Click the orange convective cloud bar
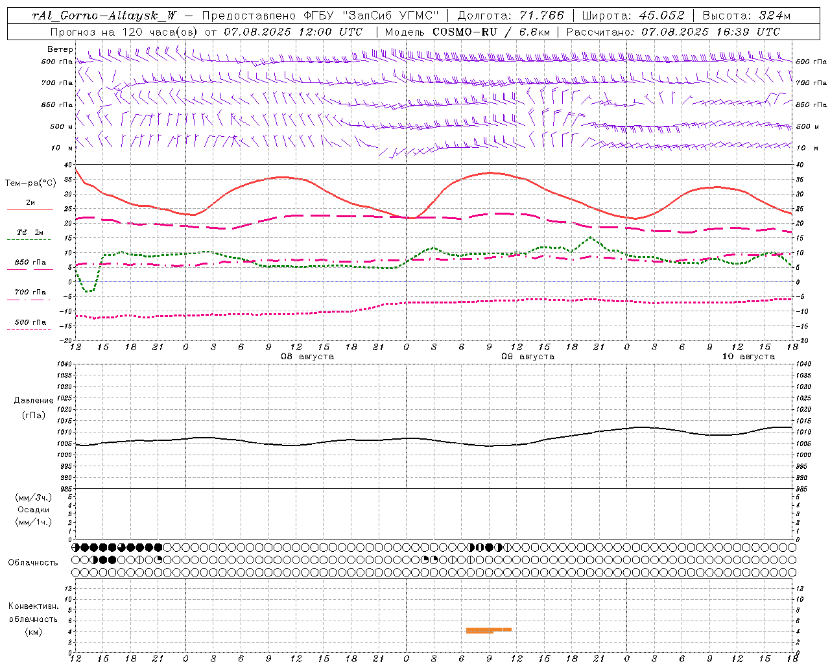 point(488,630)
